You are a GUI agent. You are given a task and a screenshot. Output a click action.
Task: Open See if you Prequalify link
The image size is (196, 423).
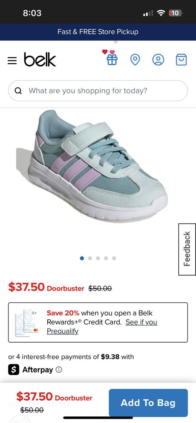click(102, 326)
